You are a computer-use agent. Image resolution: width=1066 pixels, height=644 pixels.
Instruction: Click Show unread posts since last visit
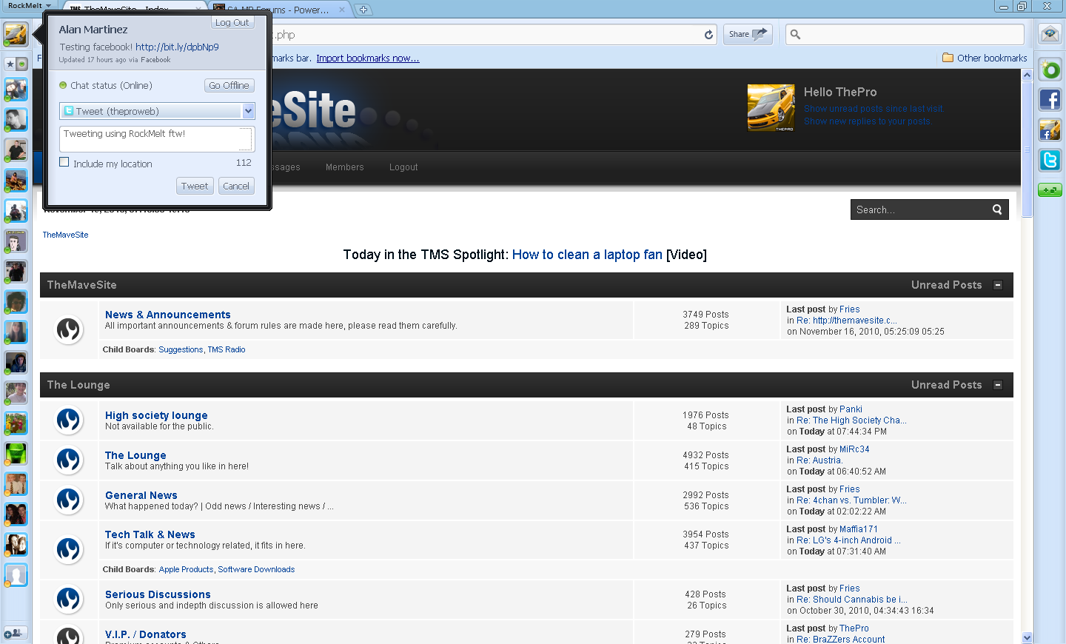[874, 109]
